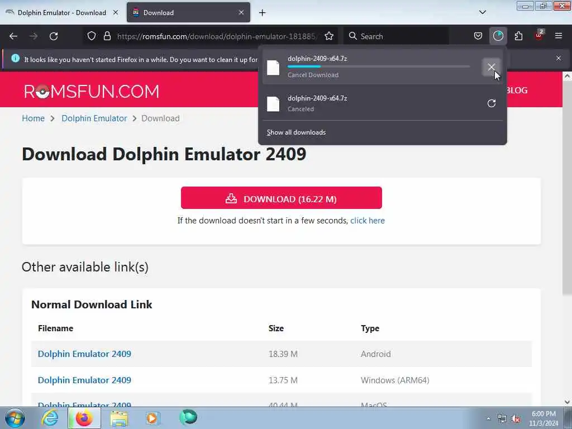Image resolution: width=572 pixels, height=429 pixels.
Task: Open Dolphin Emulator 2409 Windows ARM64 link
Action: (84, 380)
